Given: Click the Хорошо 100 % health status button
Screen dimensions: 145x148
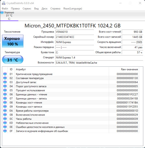Looking at the screenshot, I should coord(13,41).
